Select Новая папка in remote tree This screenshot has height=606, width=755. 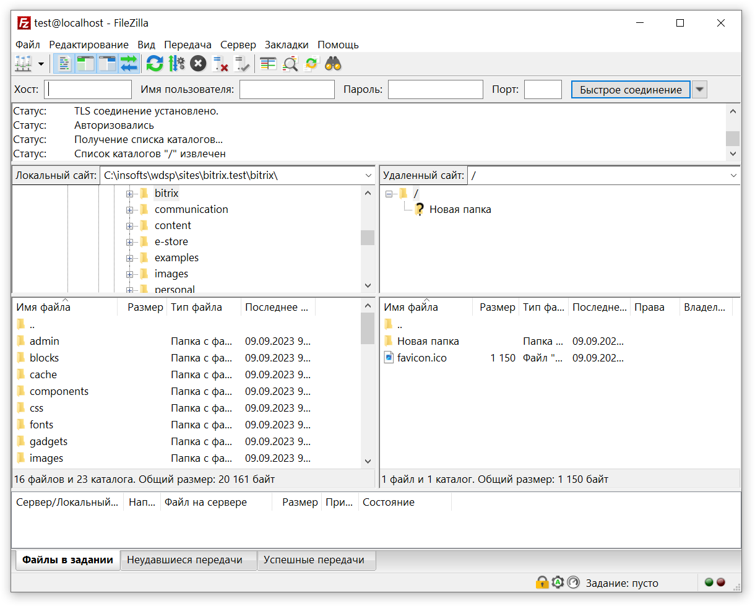pyautogui.click(x=460, y=210)
